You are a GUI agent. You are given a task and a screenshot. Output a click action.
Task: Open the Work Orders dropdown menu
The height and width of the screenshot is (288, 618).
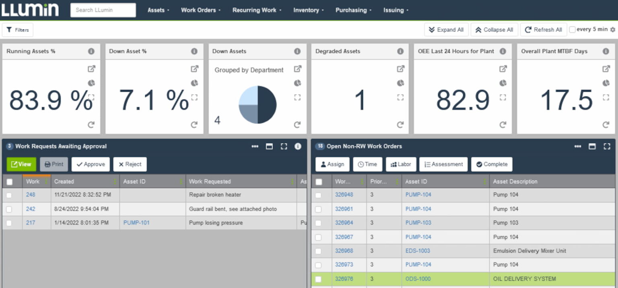pyautogui.click(x=201, y=10)
